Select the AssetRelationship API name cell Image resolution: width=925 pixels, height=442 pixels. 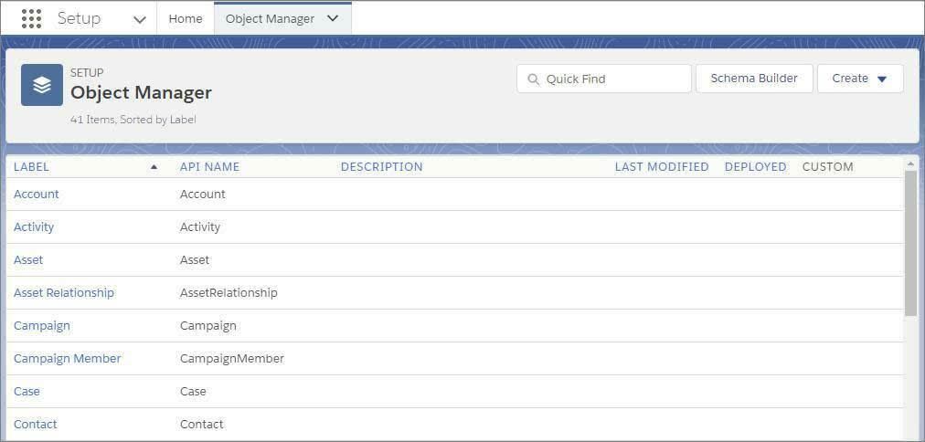(229, 293)
